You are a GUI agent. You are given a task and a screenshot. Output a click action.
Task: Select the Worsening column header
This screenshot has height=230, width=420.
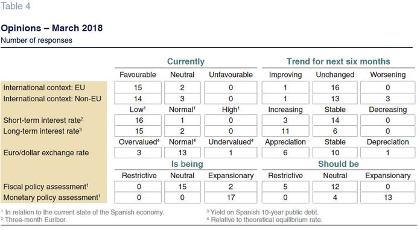coord(387,75)
